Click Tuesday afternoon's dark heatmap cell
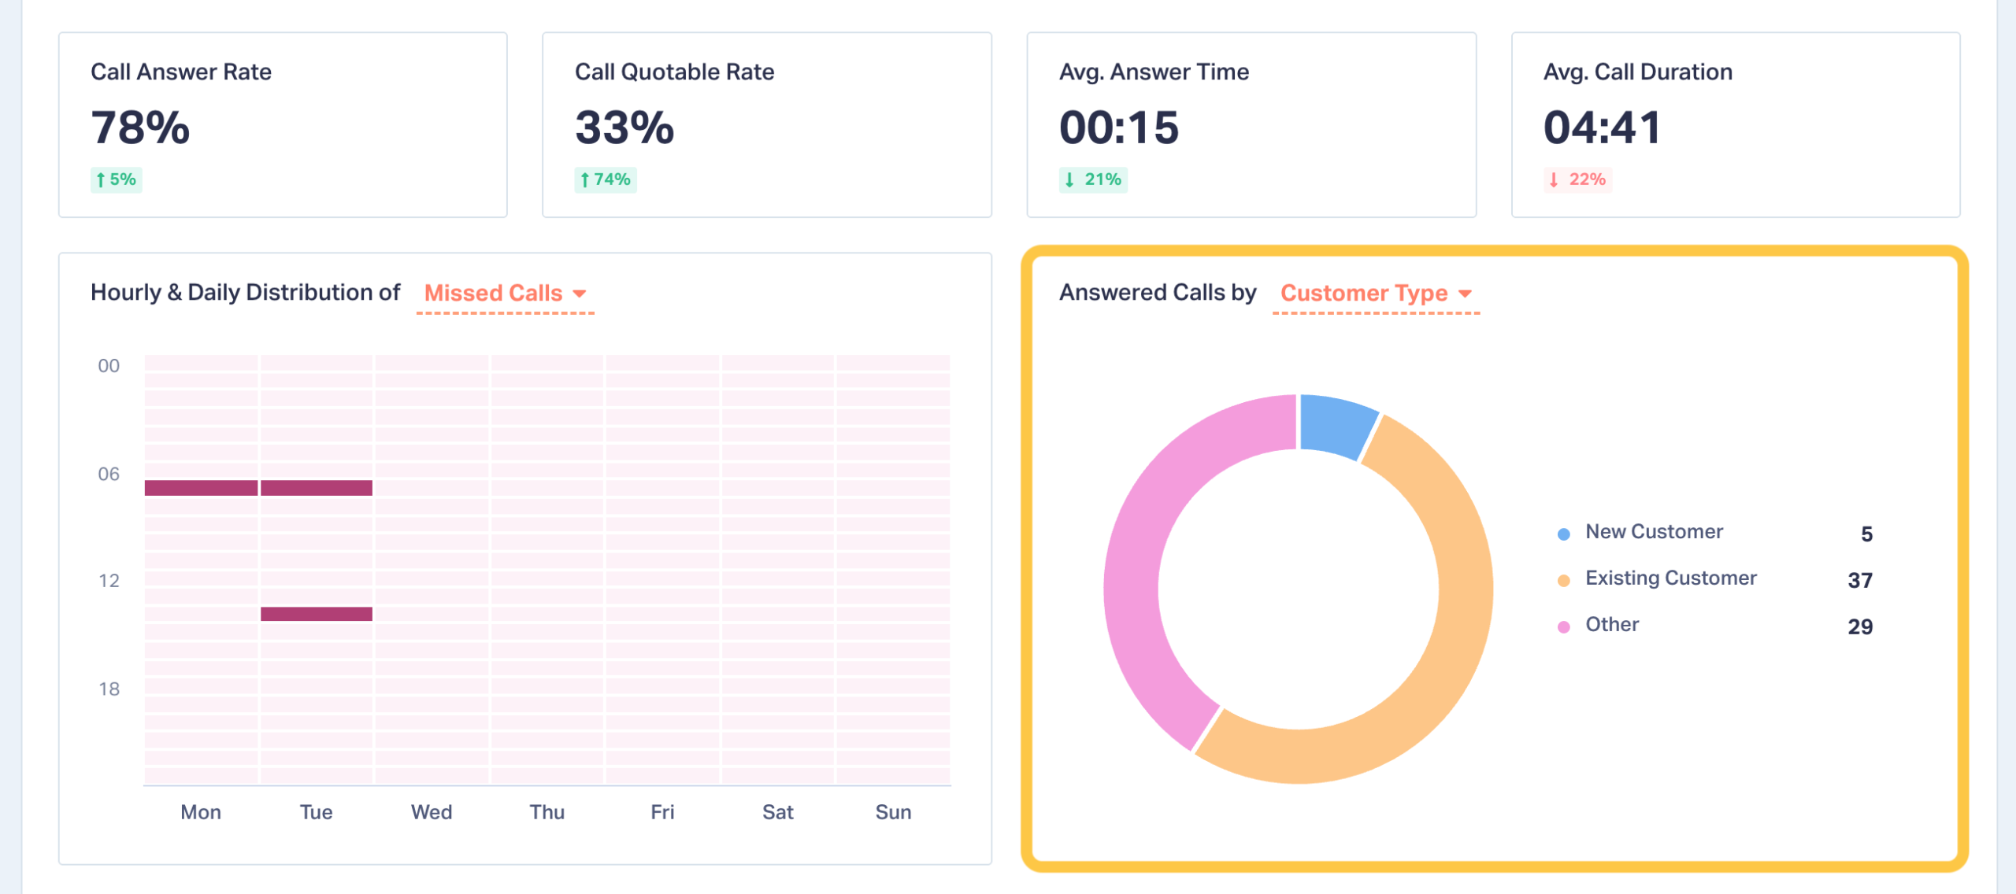 317,614
